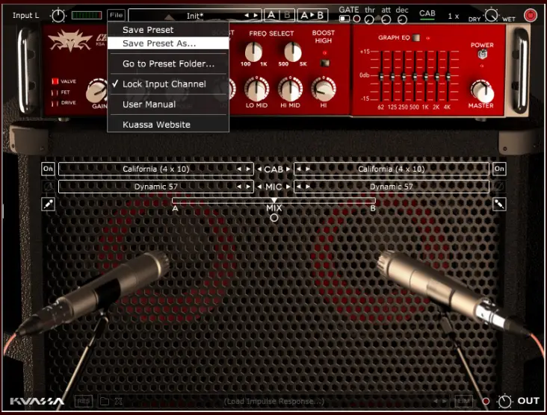Adjust the gate thr knob
The image size is (547, 415).
[369, 19]
